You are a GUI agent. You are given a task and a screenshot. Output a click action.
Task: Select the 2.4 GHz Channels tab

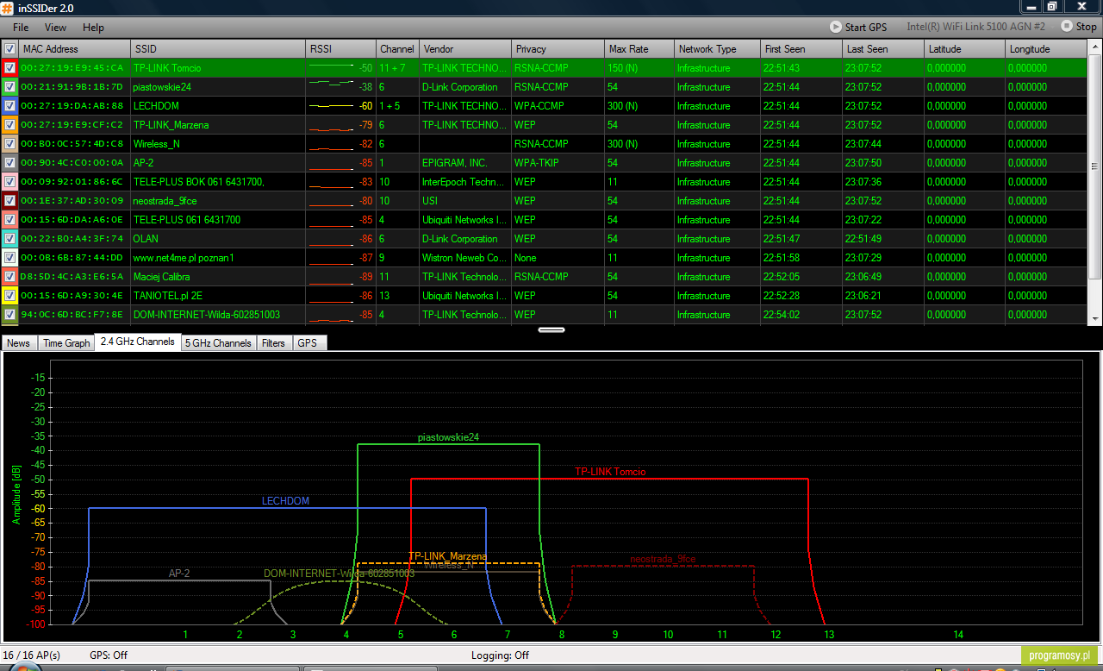[x=138, y=342]
